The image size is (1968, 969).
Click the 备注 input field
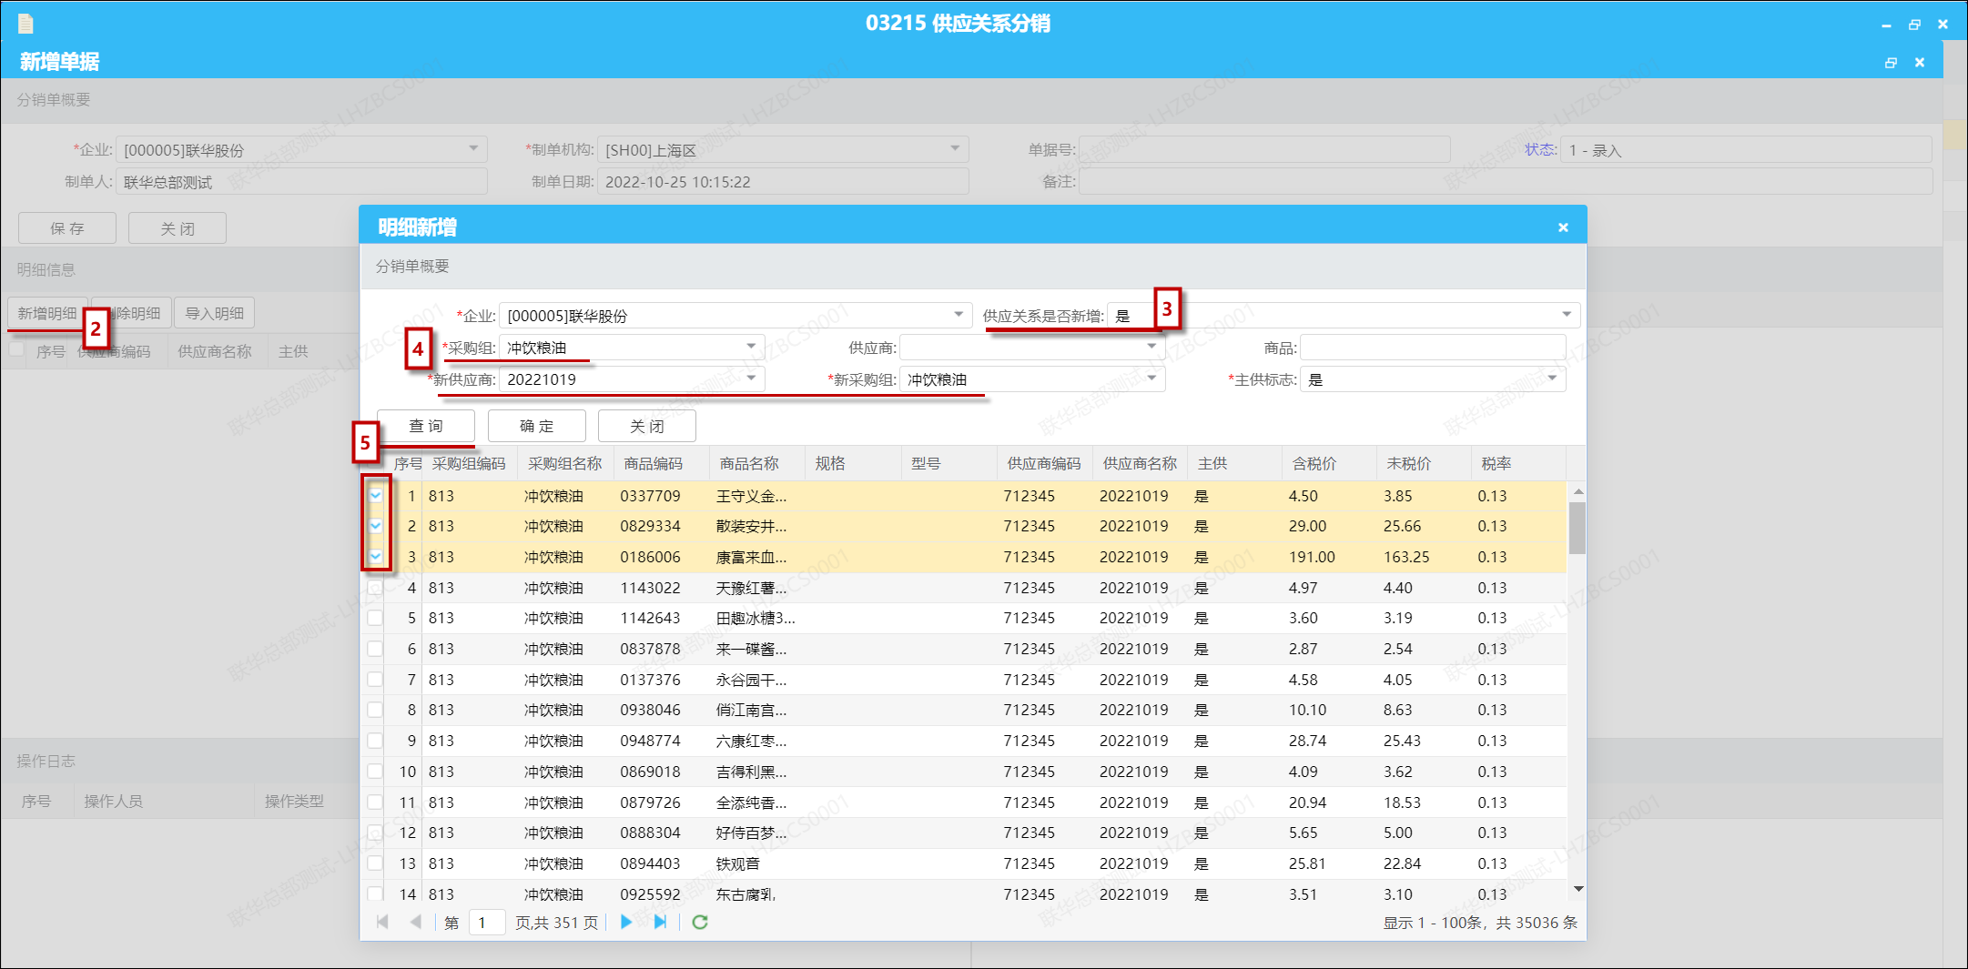pos(1506,181)
